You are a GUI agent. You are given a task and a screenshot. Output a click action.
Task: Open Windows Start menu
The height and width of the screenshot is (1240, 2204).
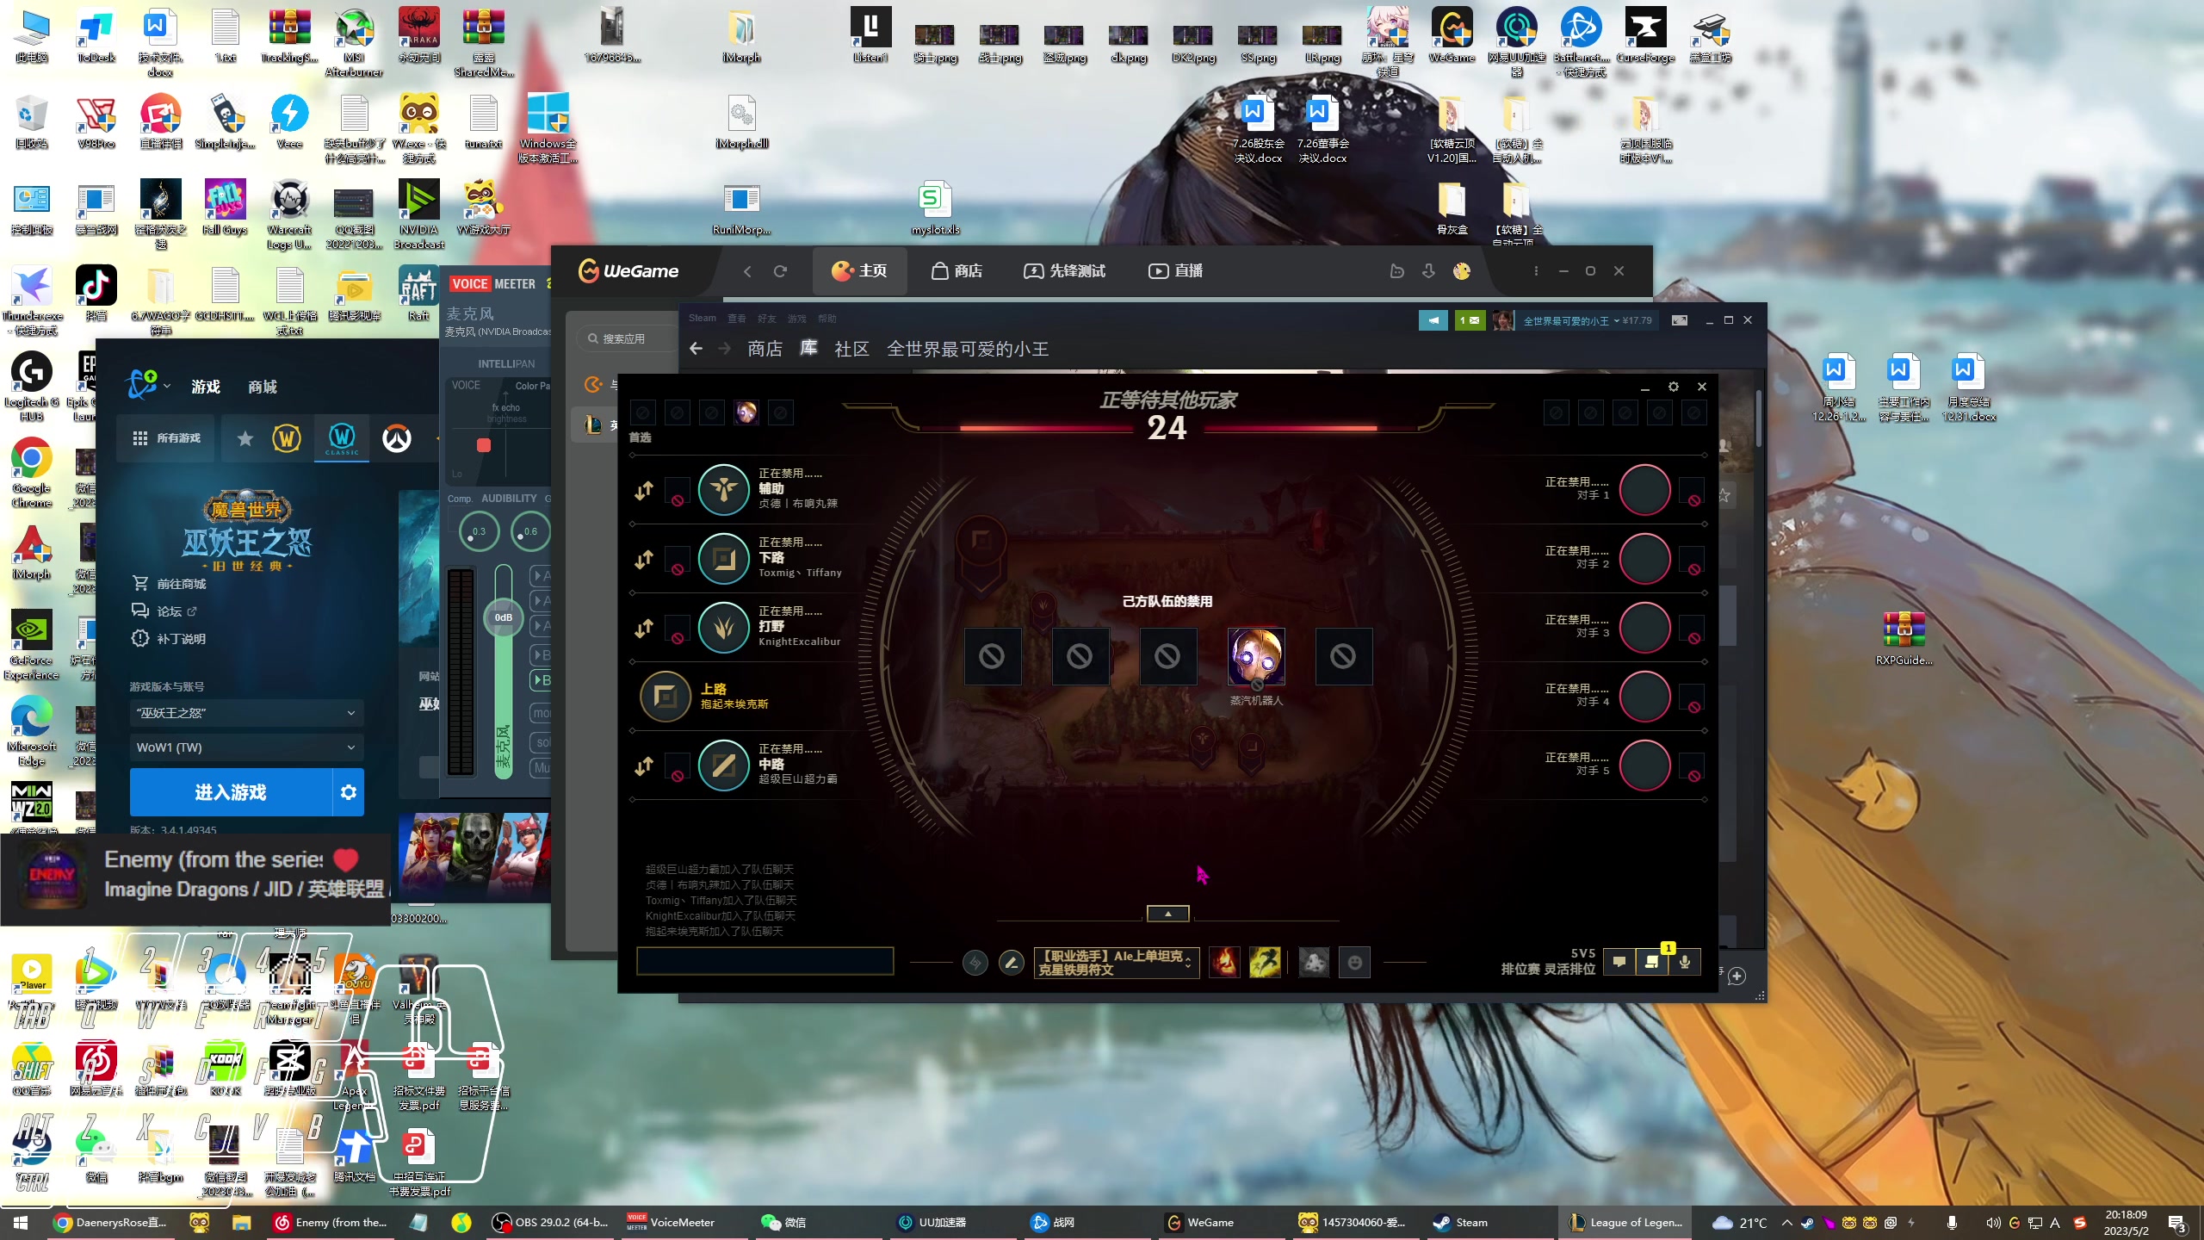point(21,1223)
